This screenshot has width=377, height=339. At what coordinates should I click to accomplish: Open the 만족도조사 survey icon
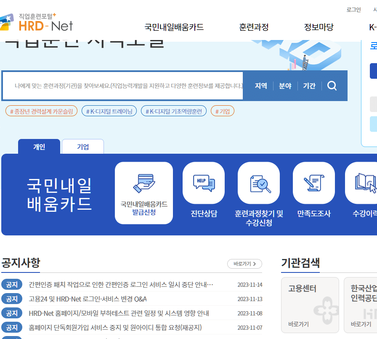point(314,183)
